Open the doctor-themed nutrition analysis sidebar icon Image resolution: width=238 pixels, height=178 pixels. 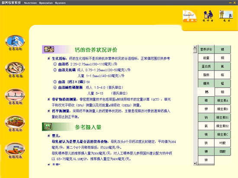pyautogui.click(x=15, y=41)
